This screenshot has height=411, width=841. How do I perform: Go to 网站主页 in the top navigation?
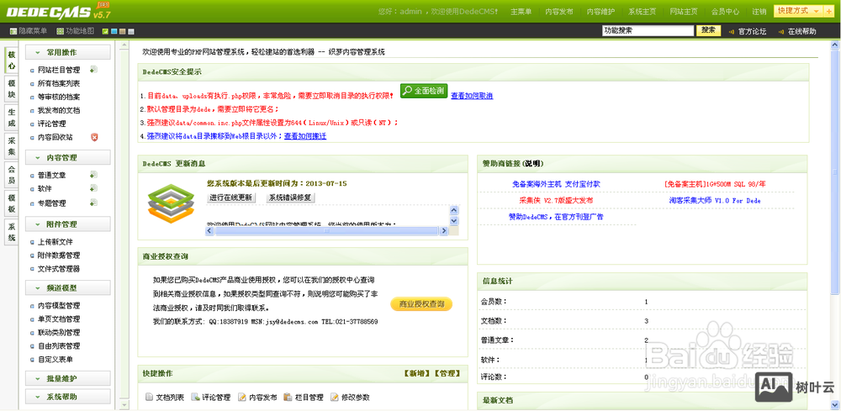[x=684, y=12]
